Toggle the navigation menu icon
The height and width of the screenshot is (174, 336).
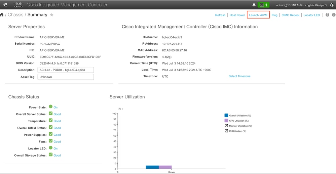[6, 5]
